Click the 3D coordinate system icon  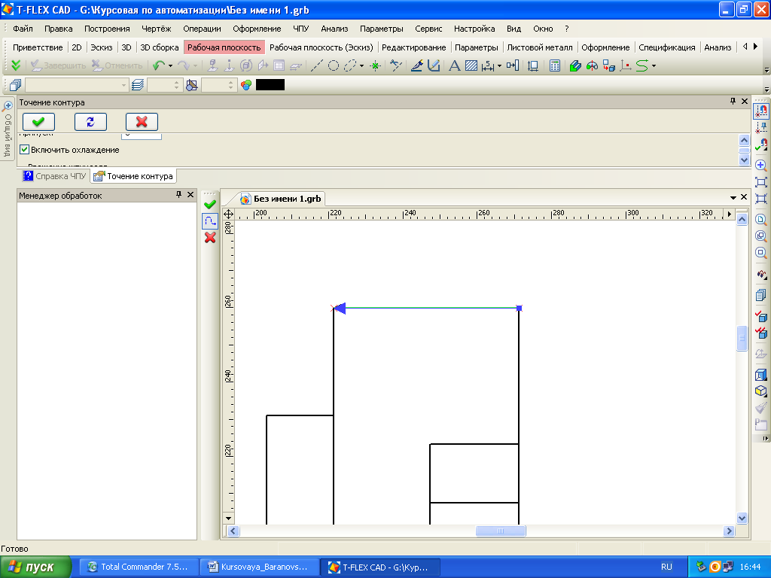tap(626, 65)
